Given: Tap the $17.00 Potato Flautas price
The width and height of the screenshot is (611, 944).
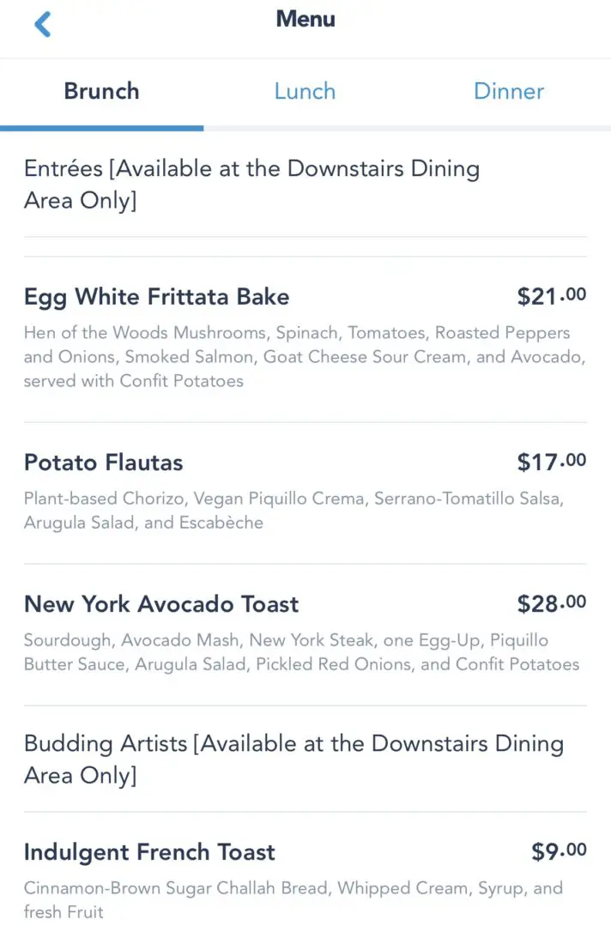Looking at the screenshot, I should pos(552,463).
